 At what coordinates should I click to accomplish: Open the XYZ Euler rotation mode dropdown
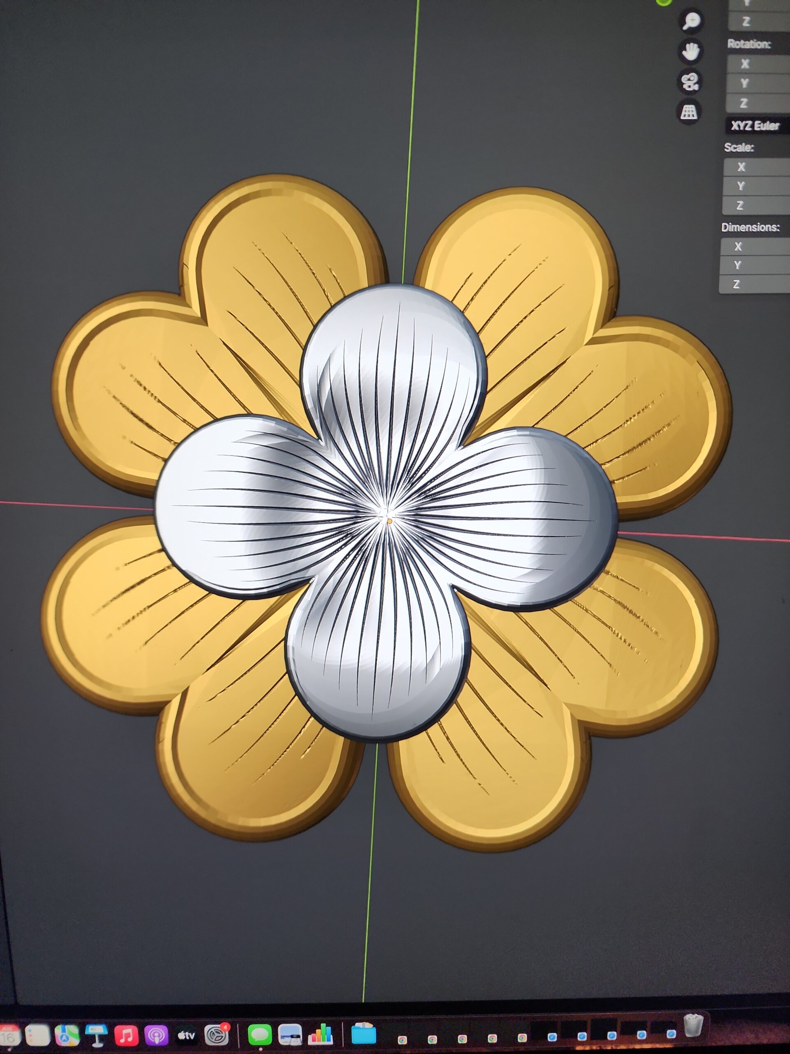click(757, 126)
